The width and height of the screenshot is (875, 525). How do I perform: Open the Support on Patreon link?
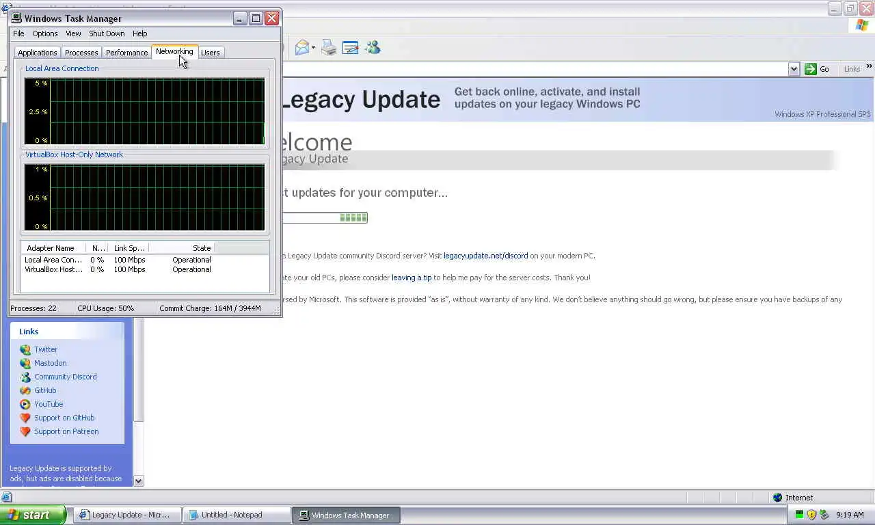click(66, 431)
